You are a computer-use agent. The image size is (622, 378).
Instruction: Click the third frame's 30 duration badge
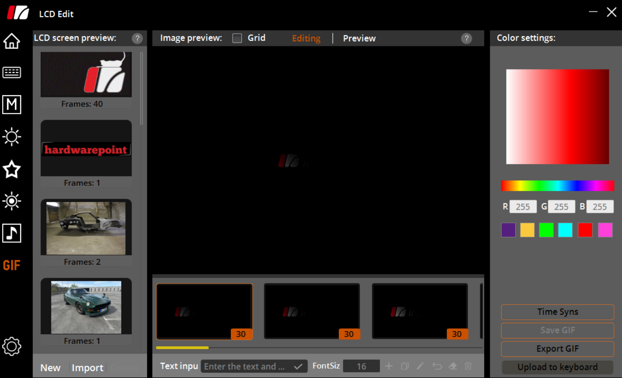(x=457, y=334)
